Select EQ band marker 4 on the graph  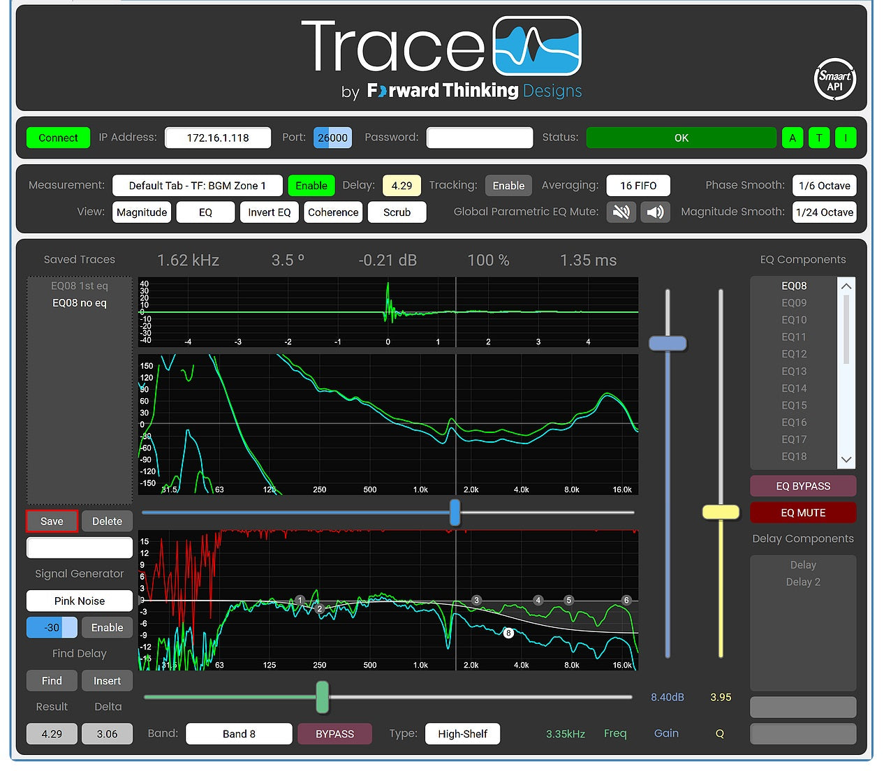click(538, 600)
